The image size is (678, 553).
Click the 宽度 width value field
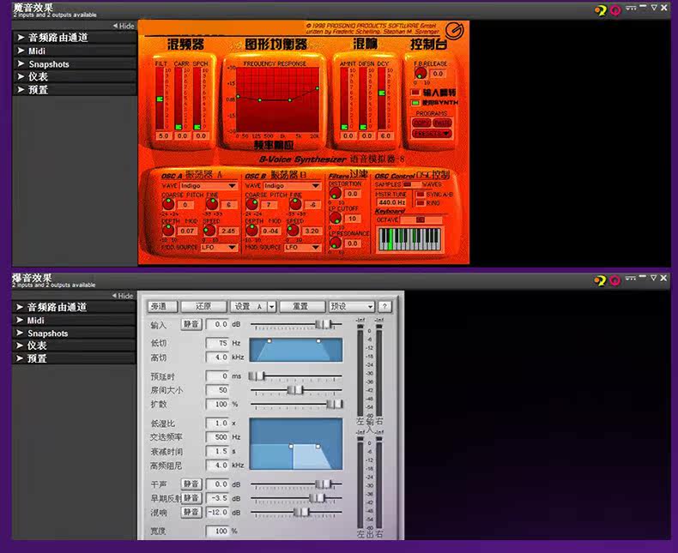tap(217, 531)
